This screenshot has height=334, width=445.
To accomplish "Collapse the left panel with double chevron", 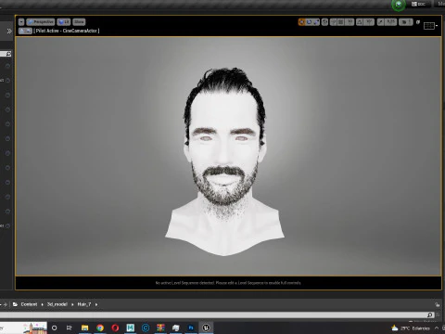I will point(9,31).
